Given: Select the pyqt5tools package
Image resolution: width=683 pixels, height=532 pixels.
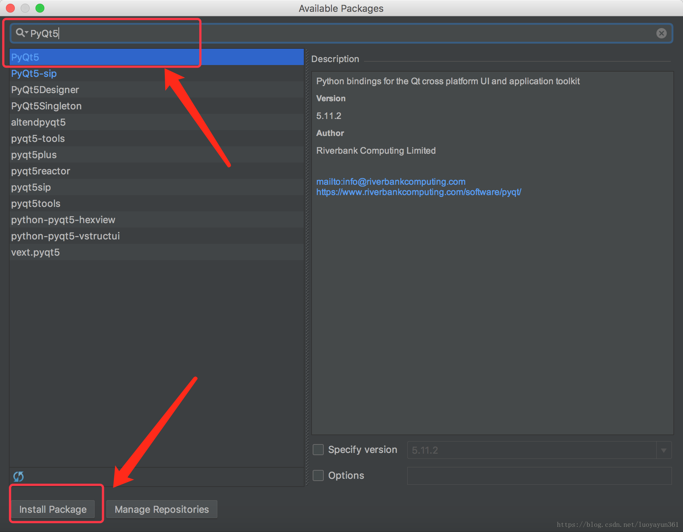Looking at the screenshot, I should (x=157, y=204).
